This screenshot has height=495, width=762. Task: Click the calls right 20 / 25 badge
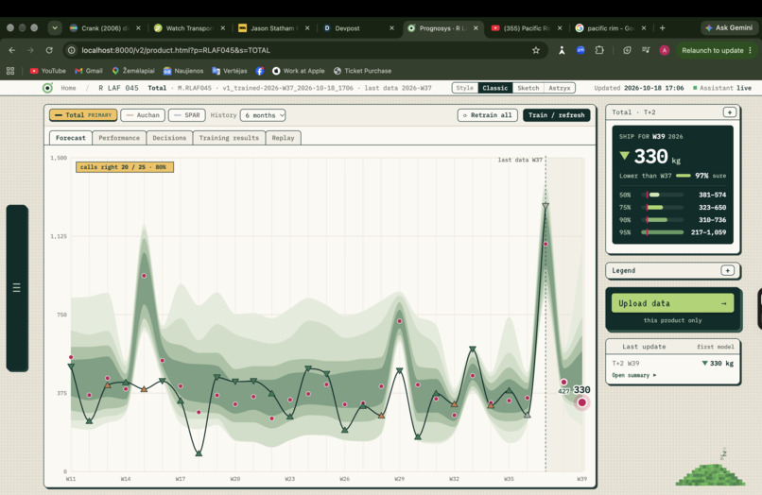[125, 167]
